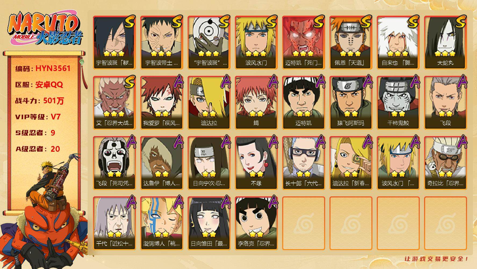
Task: Click the 不缘 character portrait
Action: pos(256,163)
